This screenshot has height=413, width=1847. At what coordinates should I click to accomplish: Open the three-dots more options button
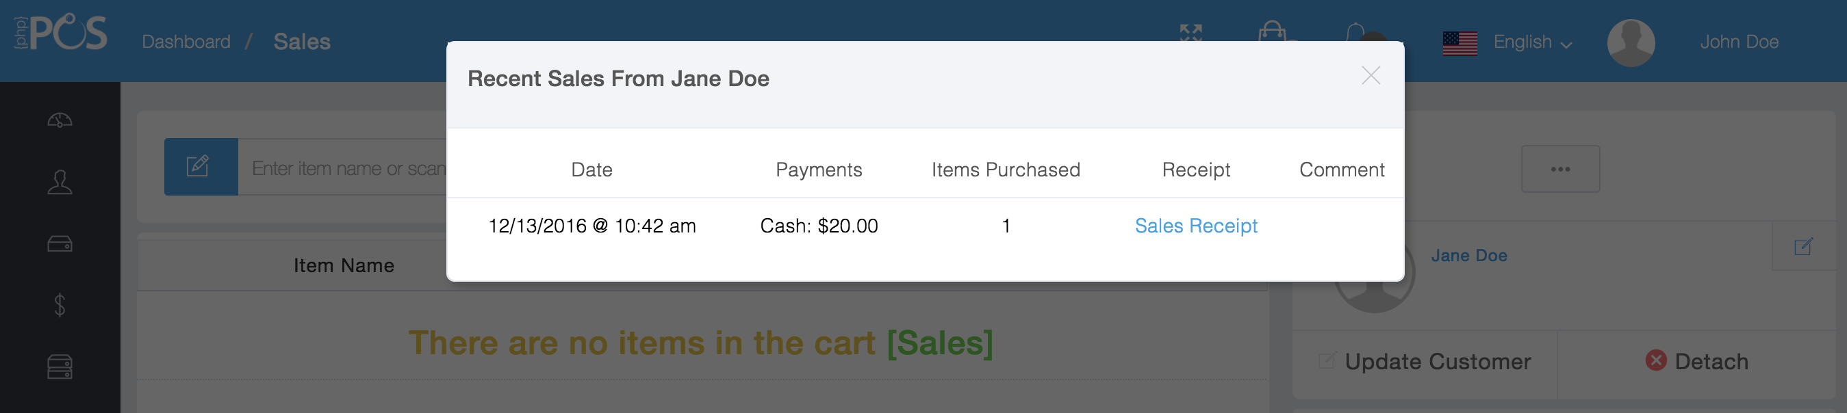1559,170
